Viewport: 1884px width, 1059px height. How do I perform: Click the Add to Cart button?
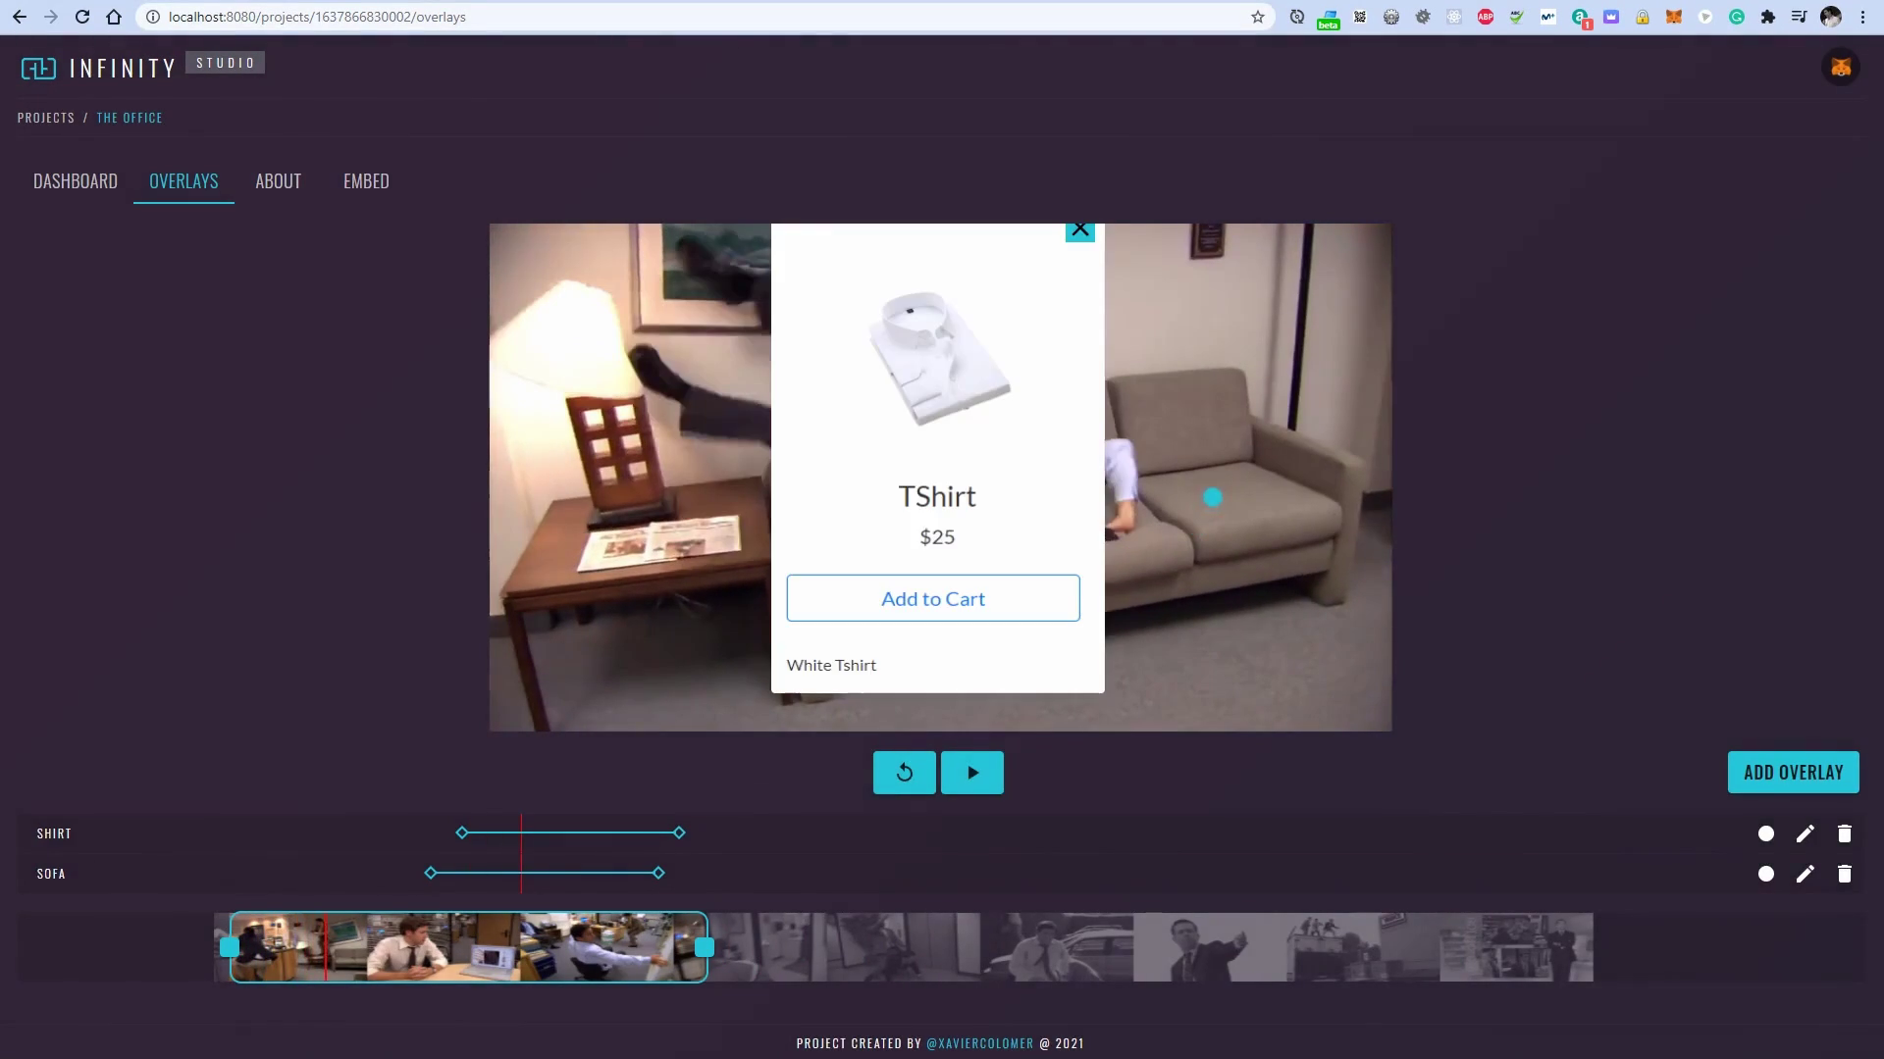point(932,598)
